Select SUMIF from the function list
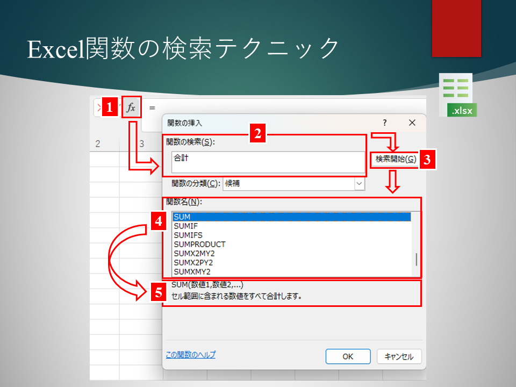Screen dimensions: 516x387 [x=186, y=226]
